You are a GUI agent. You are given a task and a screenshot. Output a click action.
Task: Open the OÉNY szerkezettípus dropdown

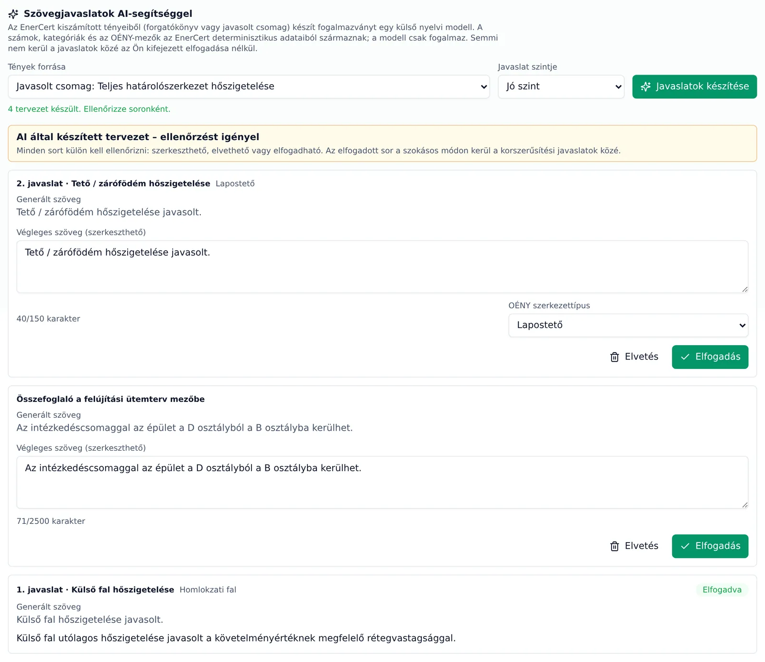(x=628, y=326)
